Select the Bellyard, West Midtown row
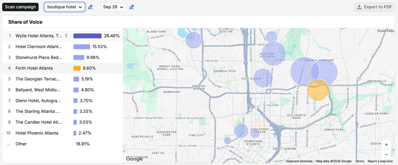This screenshot has width=398, height=165. coord(63,90)
